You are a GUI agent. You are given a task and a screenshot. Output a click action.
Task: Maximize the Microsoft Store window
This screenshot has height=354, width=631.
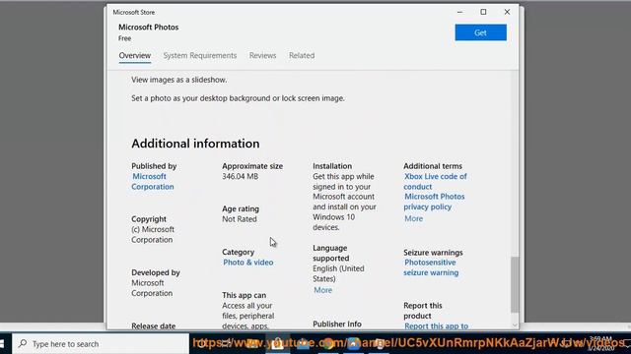pos(483,12)
